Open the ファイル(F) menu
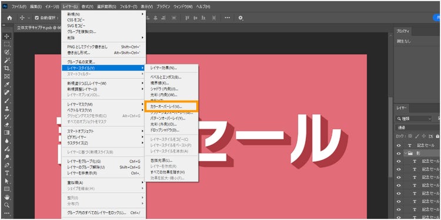Screen dimensions: 441x220 (19, 6)
